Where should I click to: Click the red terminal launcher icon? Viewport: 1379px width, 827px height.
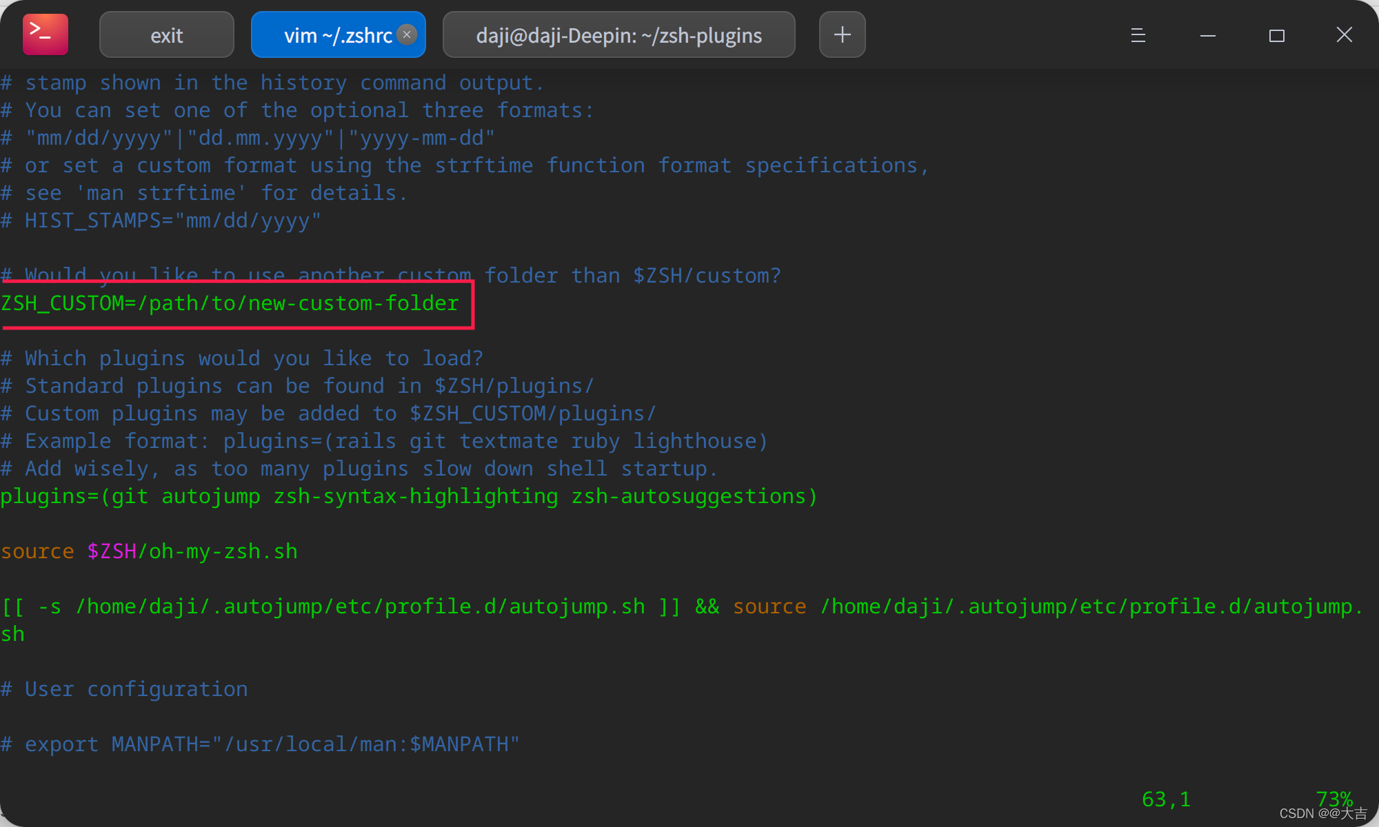point(46,34)
